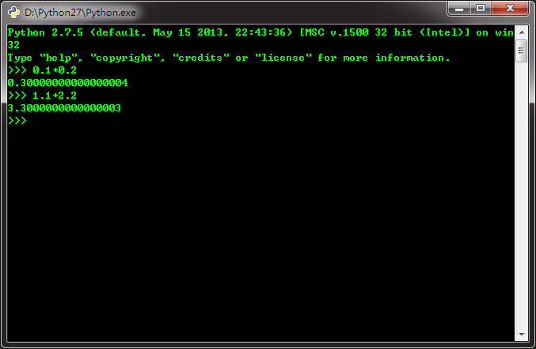Screen dimensions: 536x349
Task: Click the scrollbar down arrow
Action: tap(522, 334)
